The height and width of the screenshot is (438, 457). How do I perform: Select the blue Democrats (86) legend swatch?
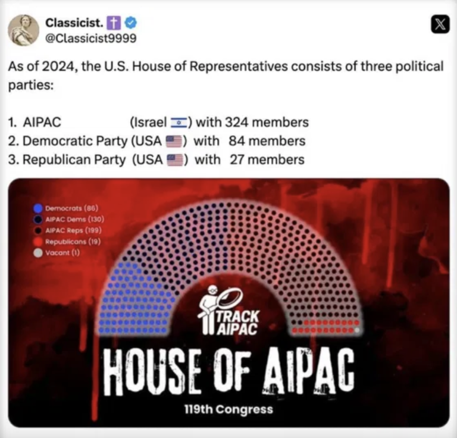tap(38, 208)
